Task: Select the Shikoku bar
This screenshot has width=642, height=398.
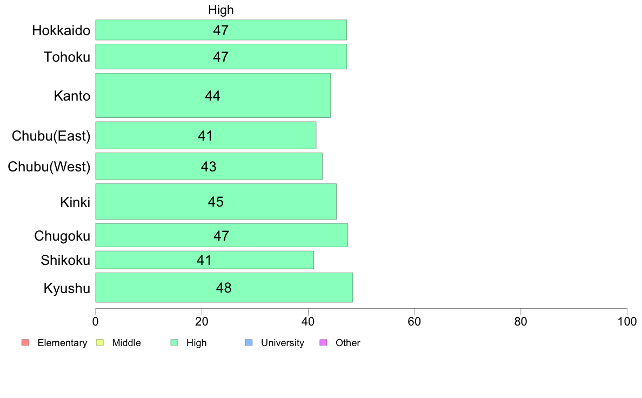Action: 204,260
